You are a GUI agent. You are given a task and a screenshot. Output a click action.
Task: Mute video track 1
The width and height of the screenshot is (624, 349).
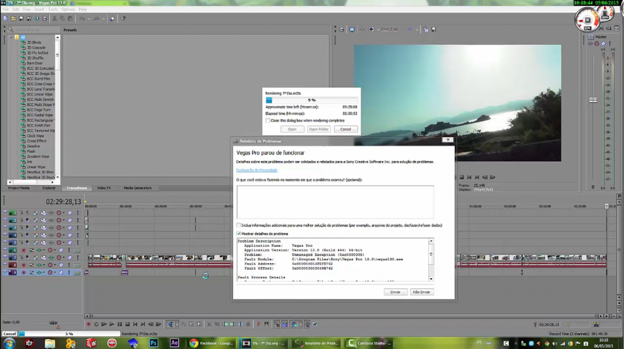click(70, 213)
